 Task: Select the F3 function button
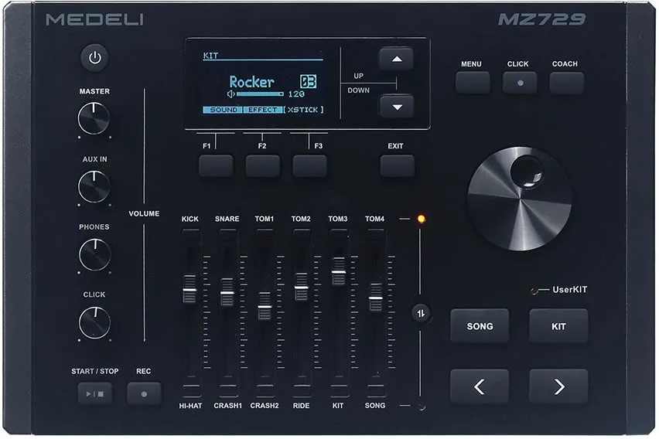(x=309, y=166)
